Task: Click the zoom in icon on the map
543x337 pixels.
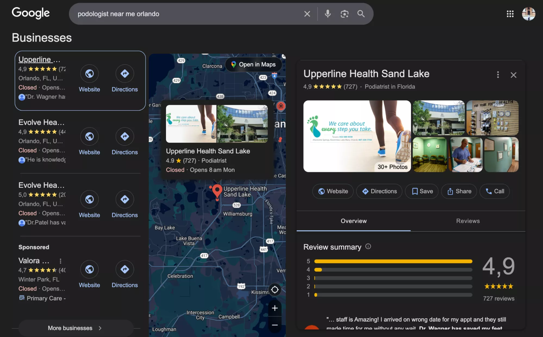Action: point(274,308)
